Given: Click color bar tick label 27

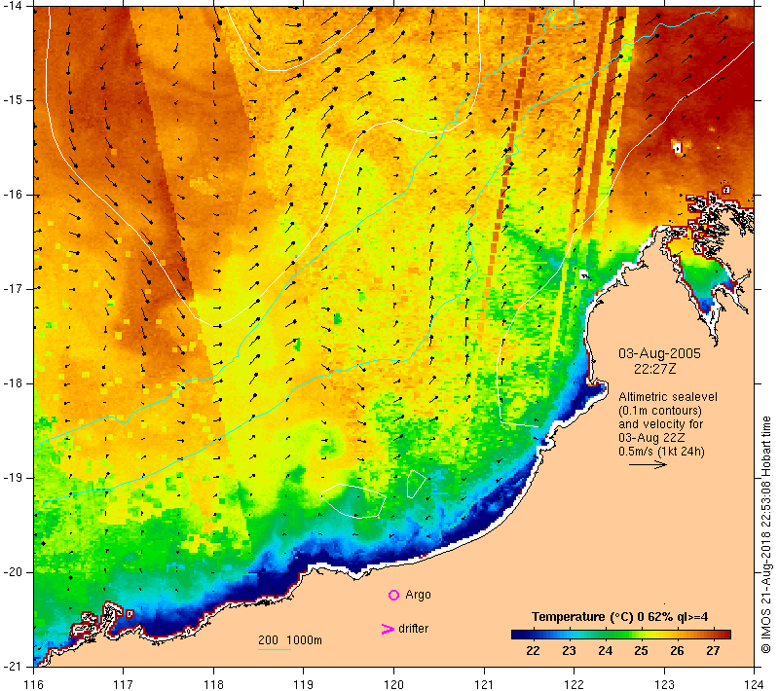Looking at the screenshot, I should tap(713, 651).
